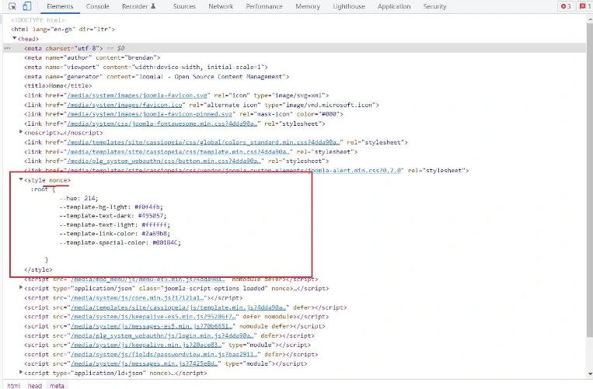Image resolution: width=593 pixels, height=389 pixels.
Task: Open the Security tab
Action: [434, 6]
